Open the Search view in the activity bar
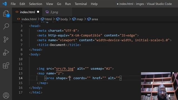Viewport: 178px width, 100px height. pos(6,26)
